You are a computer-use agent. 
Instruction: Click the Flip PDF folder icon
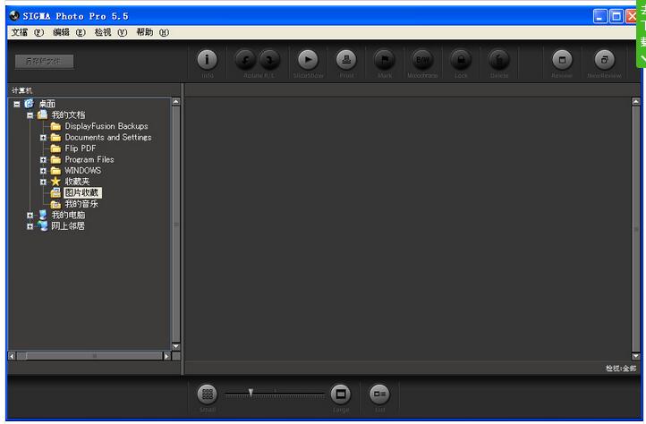(x=55, y=148)
